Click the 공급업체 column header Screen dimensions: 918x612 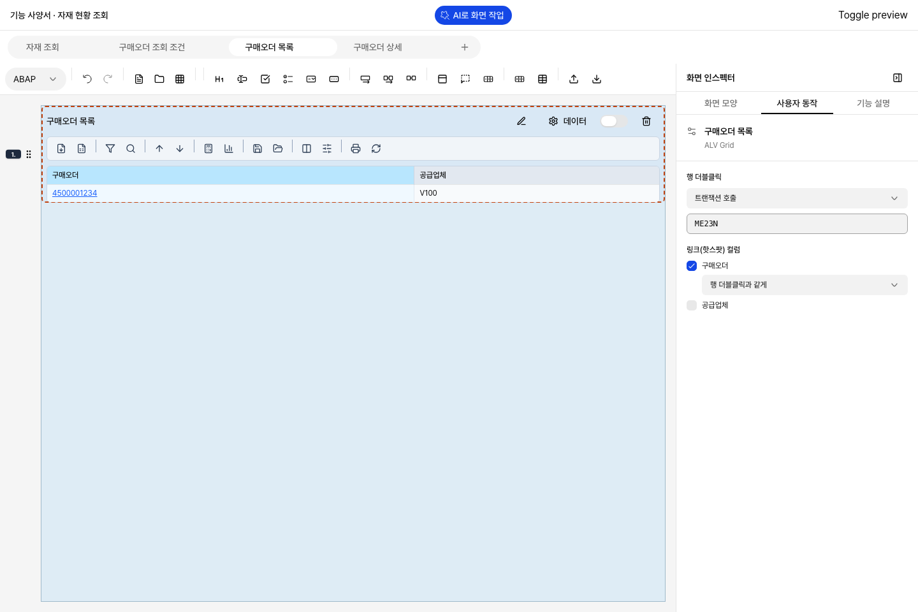(537, 175)
